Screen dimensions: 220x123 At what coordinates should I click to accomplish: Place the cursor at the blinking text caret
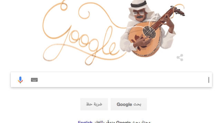(209, 80)
